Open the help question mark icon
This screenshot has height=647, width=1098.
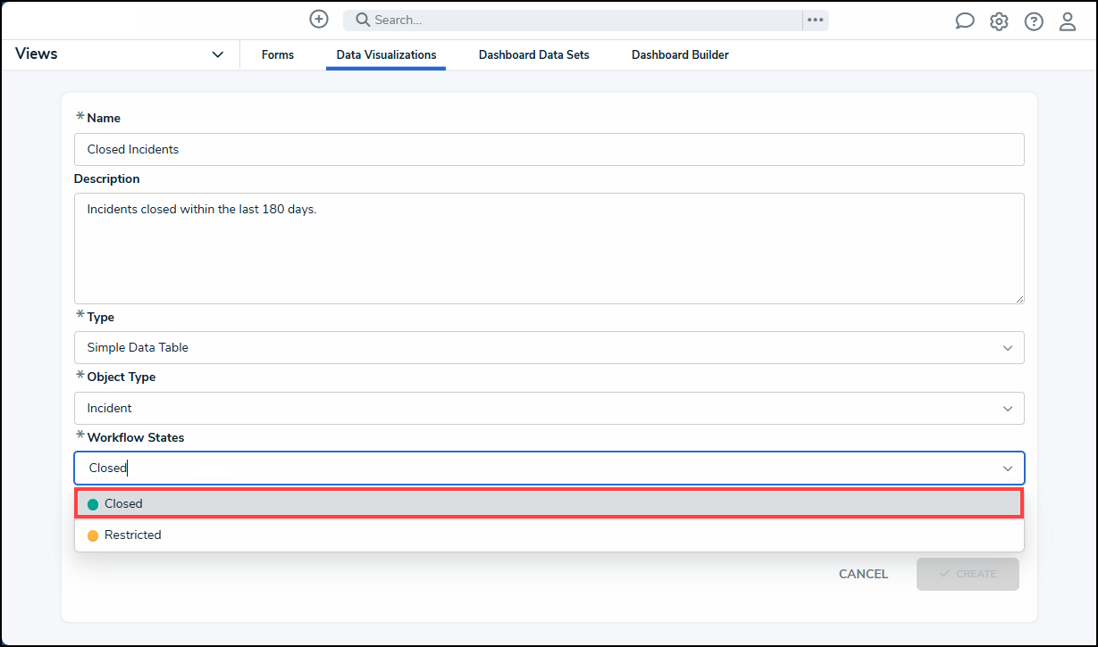pyautogui.click(x=1034, y=21)
